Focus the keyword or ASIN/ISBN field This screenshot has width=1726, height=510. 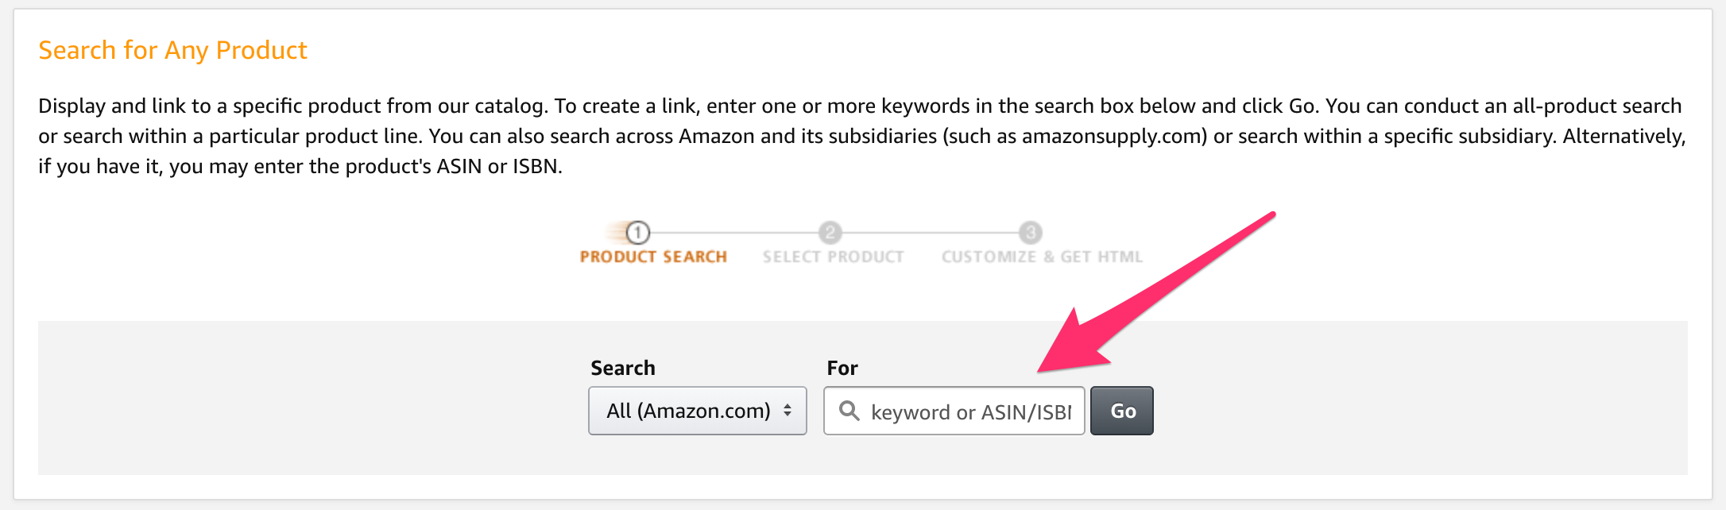click(954, 411)
